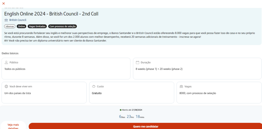
Task: Click the 23 hrs countdown value
Action: click(x=130, y=117)
